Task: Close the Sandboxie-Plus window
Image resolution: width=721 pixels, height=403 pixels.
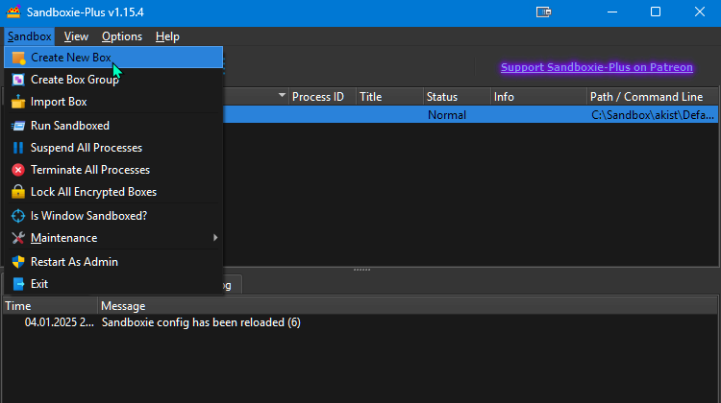Action: [x=700, y=12]
